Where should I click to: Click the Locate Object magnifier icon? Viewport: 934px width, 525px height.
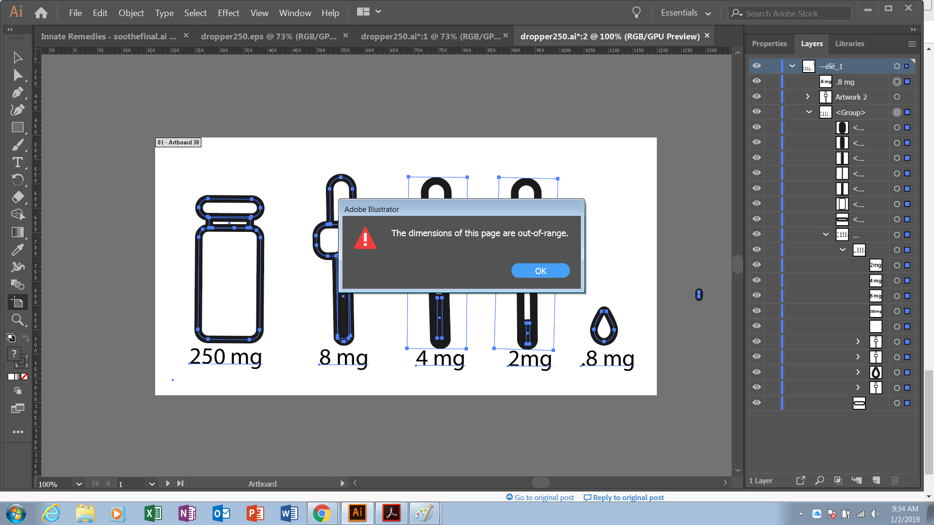point(819,480)
